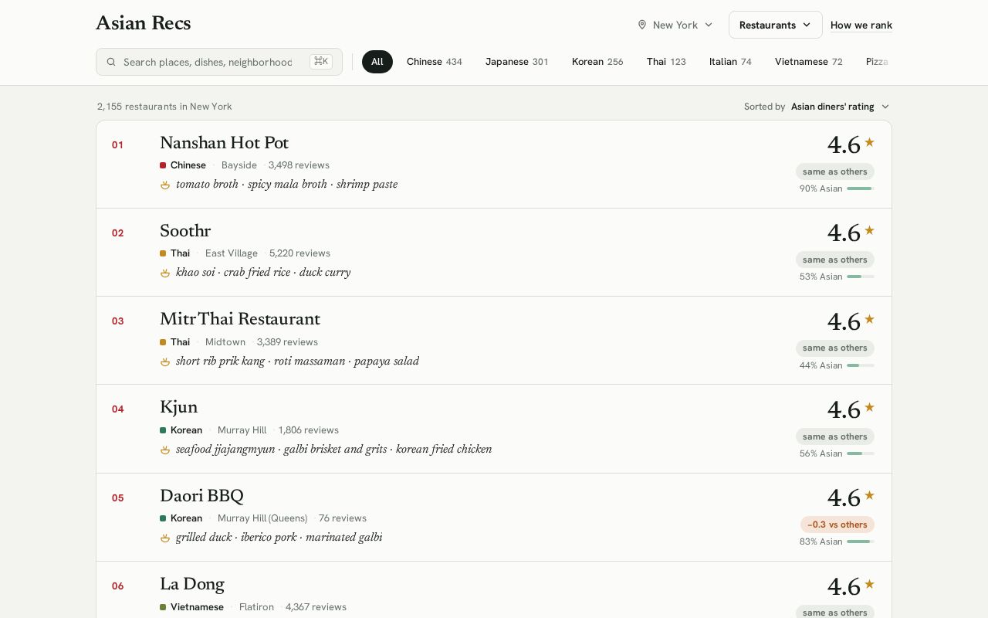Open La Dong restaurant page
Screen dimensions: 988x618
[x=192, y=585]
